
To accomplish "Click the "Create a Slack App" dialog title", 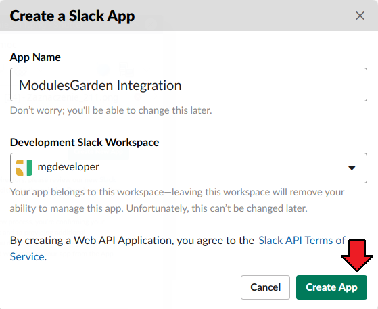I will click(x=72, y=16).
